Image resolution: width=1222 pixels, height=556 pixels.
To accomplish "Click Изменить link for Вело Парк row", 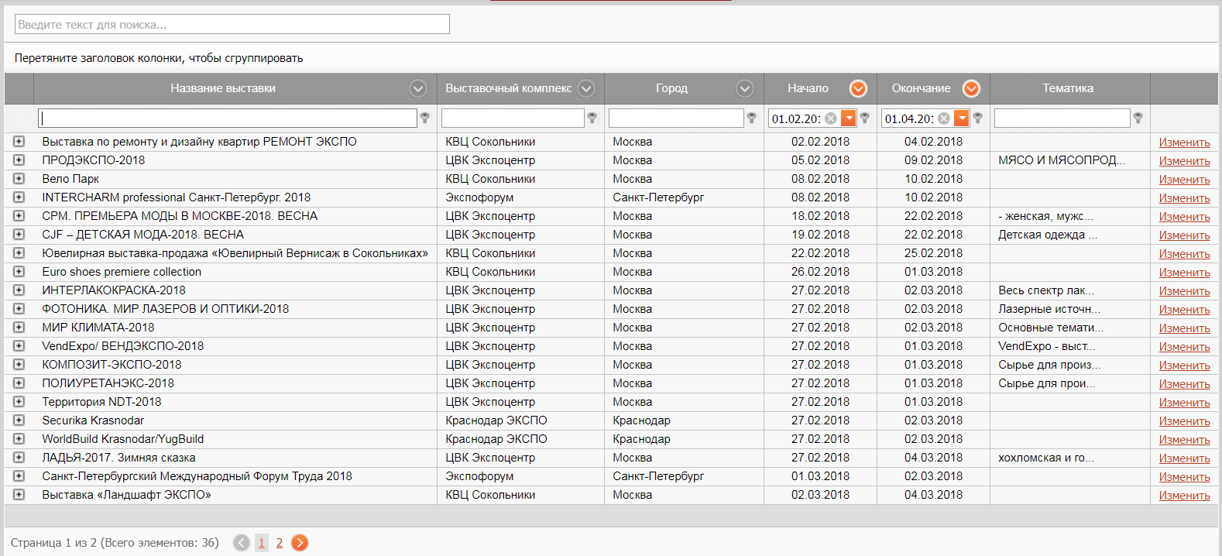I will (x=1184, y=180).
